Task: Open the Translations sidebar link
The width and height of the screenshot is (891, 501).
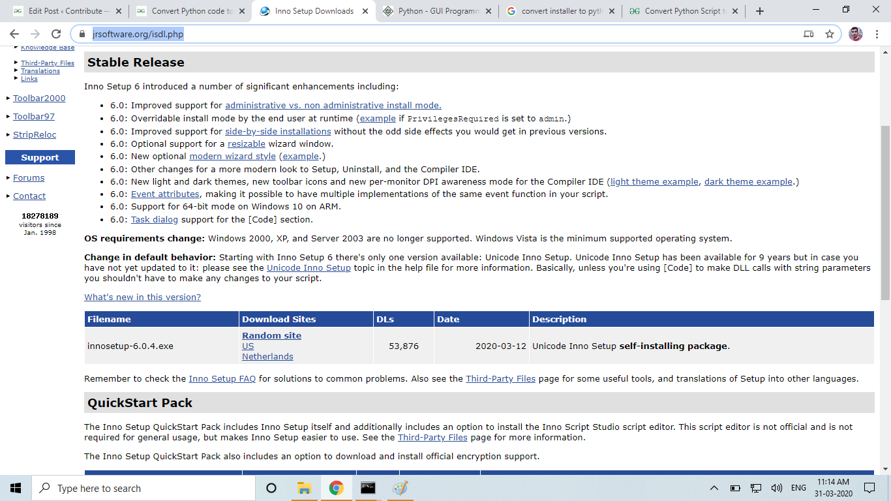Action: click(x=40, y=71)
